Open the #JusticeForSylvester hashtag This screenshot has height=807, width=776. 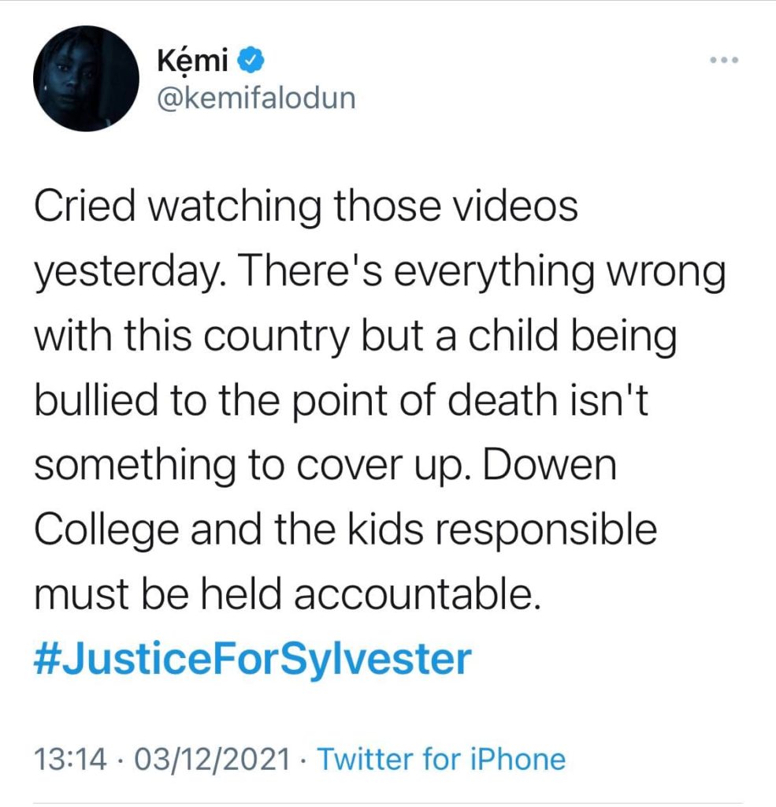click(x=252, y=660)
